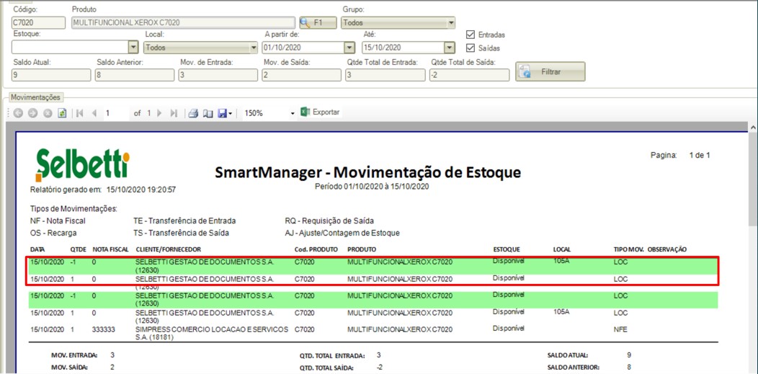Viewport: 758px width, 374px height.
Task: Go to next report page
Action: coord(159,113)
